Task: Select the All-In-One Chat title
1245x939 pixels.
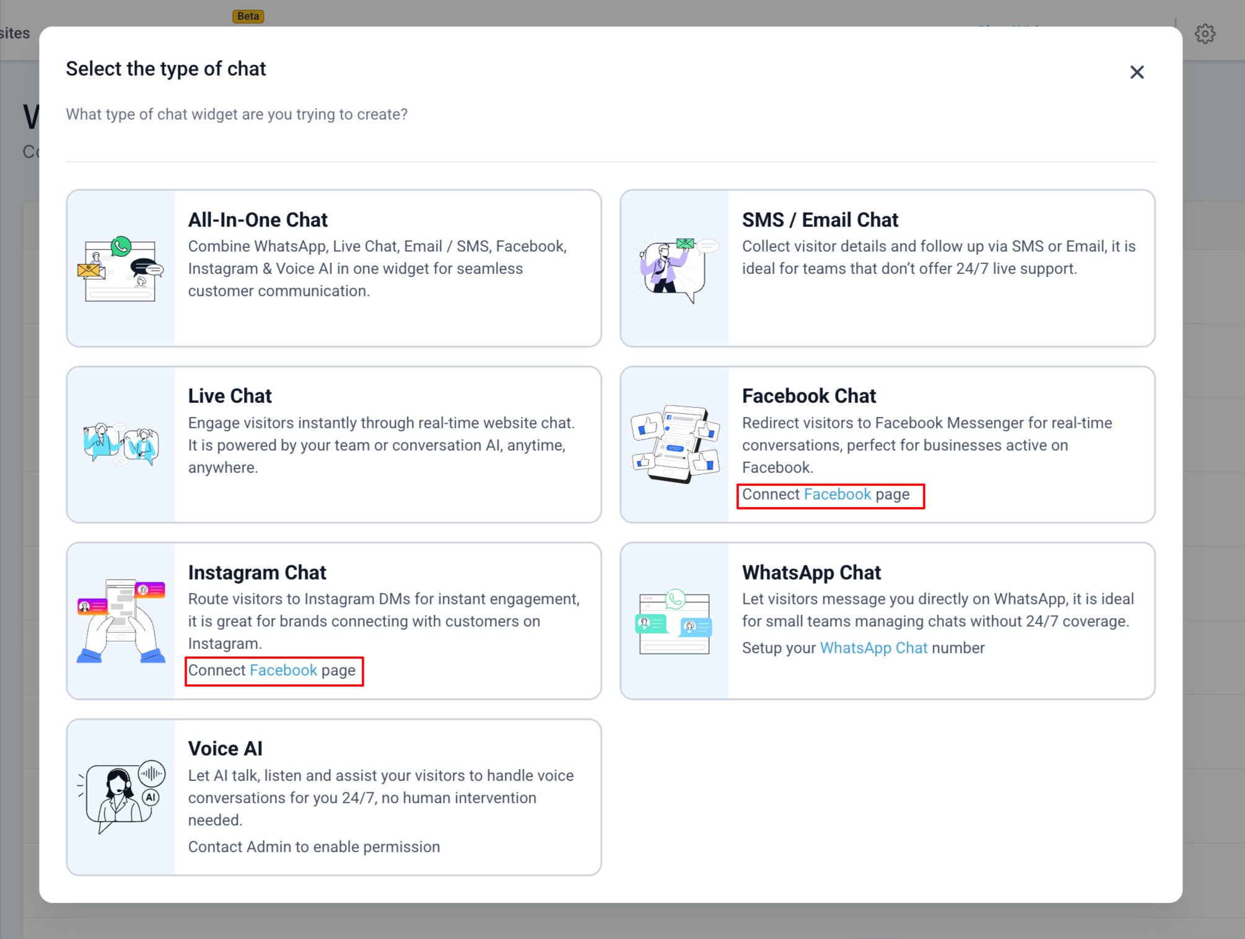Action: point(258,220)
